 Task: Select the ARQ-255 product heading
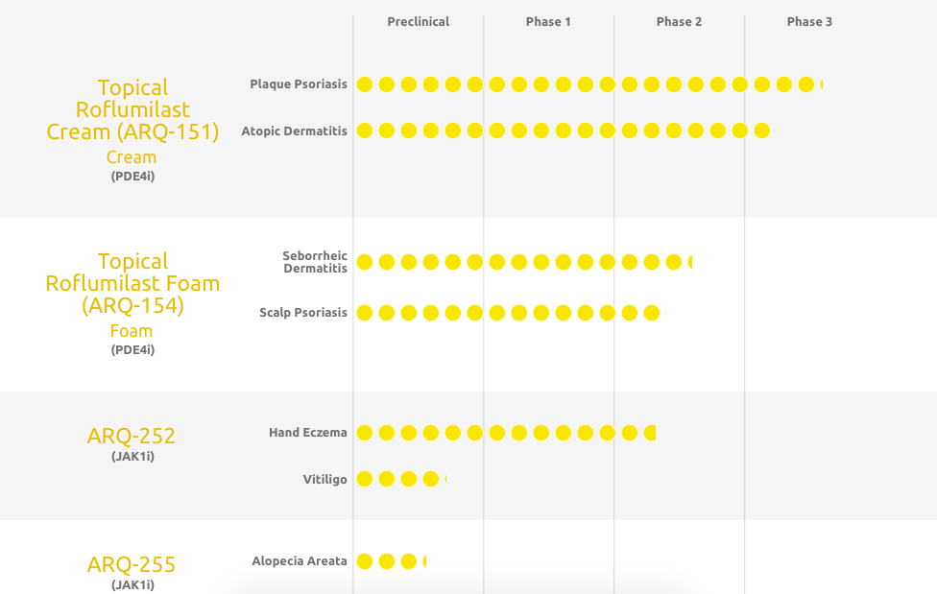pyautogui.click(x=132, y=564)
